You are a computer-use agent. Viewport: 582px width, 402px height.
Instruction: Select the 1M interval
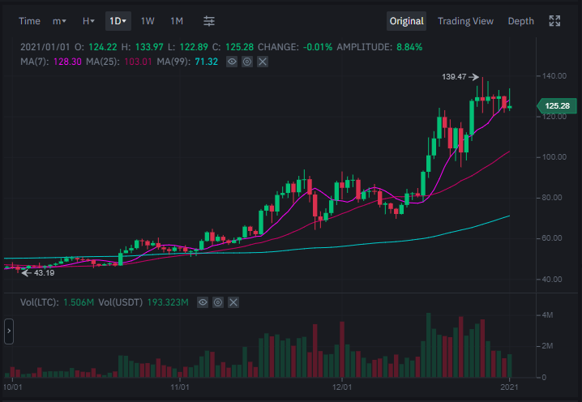point(177,21)
